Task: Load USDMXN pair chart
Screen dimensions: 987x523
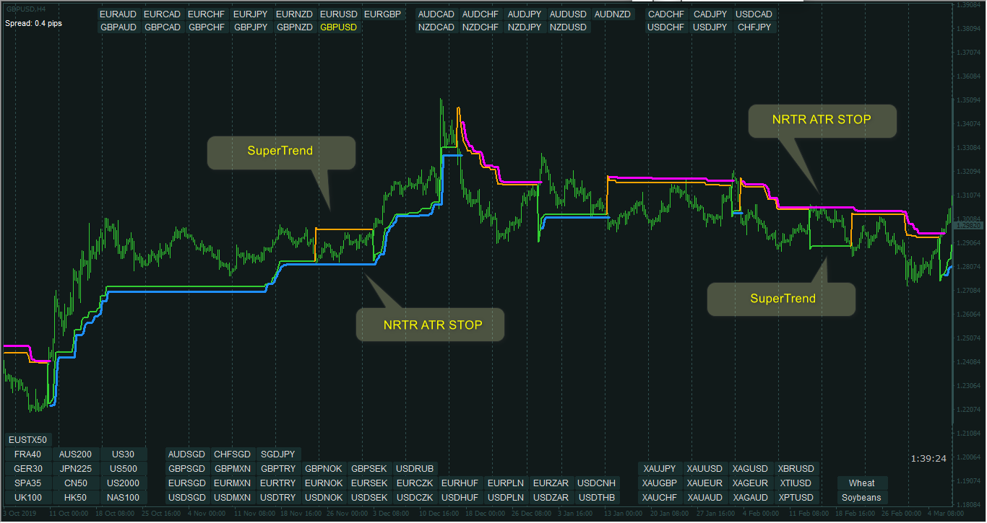Action: (233, 498)
